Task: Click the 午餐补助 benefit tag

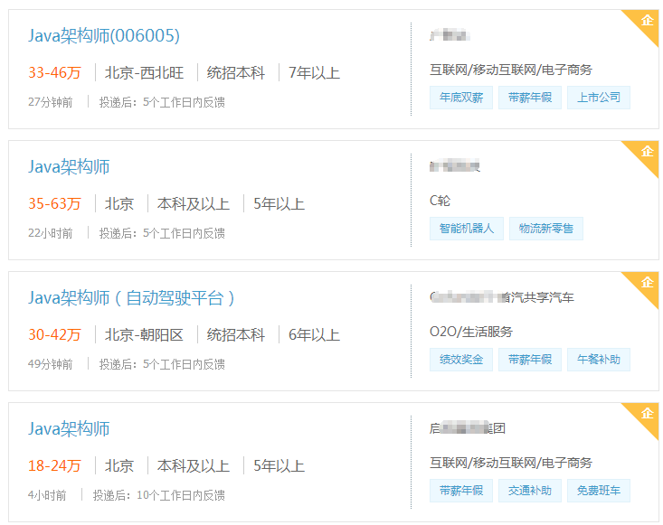Action: pos(599,360)
